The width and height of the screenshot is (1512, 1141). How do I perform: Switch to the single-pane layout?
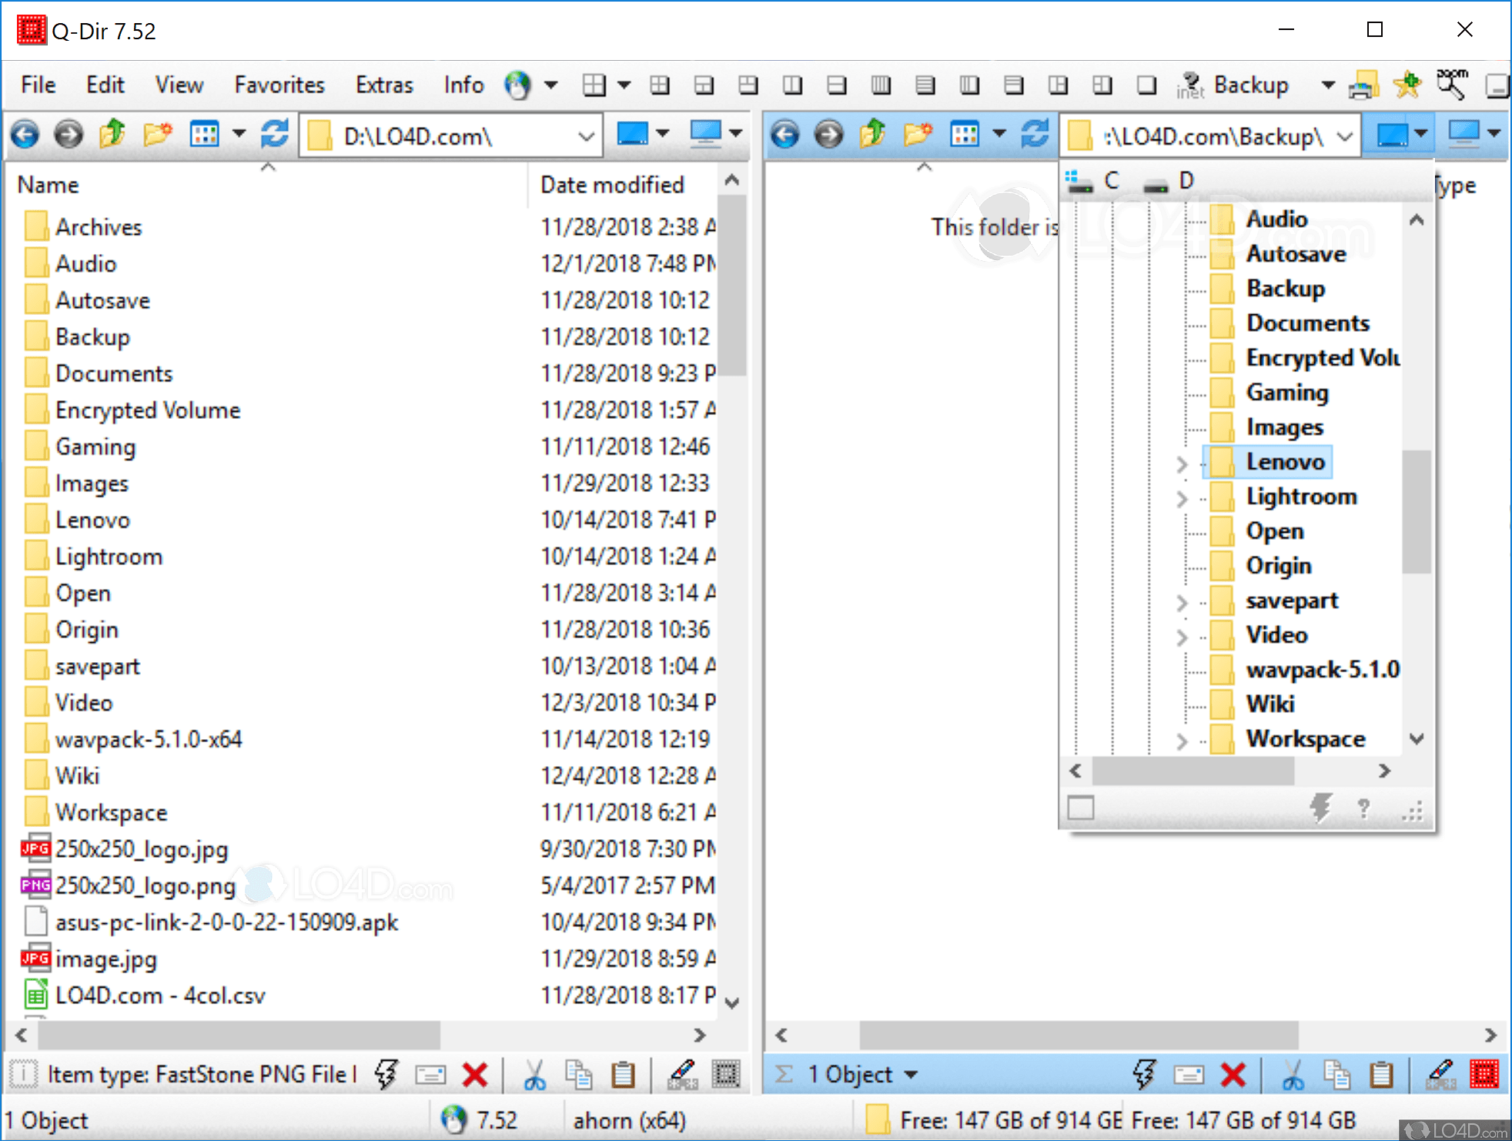coord(1146,85)
